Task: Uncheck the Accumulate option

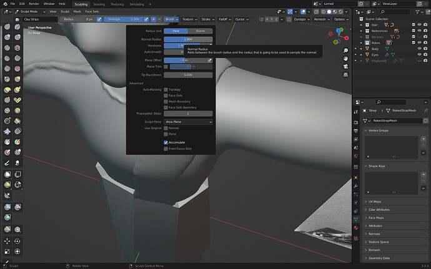Action: (x=166, y=142)
